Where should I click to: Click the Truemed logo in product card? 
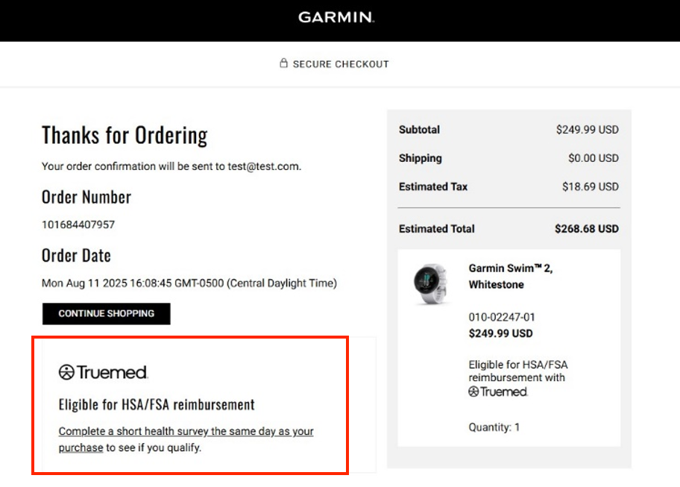pyautogui.click(x=498, y=392)
